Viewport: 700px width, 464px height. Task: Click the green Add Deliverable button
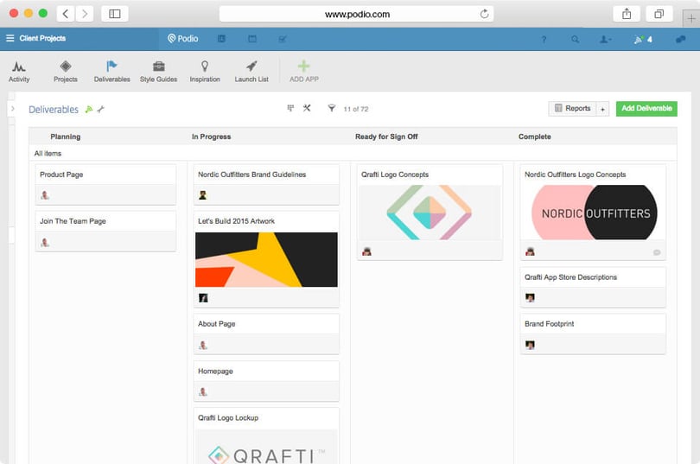[646, 108]
